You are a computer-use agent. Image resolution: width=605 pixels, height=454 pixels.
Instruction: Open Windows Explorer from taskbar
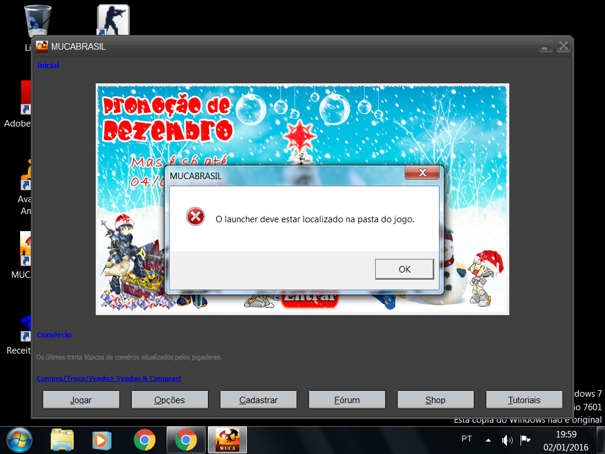pyautogui.click(x=62, y=440)
